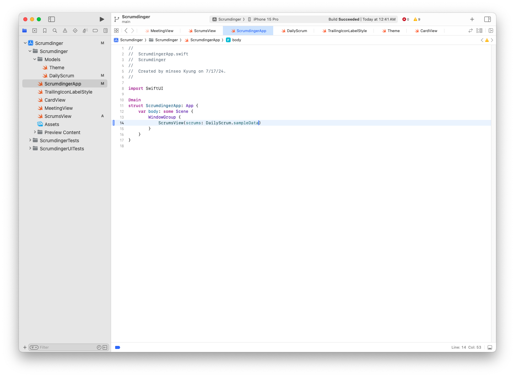
Task: Show the Bookmark navigator
Action: [x=45, y=31]
